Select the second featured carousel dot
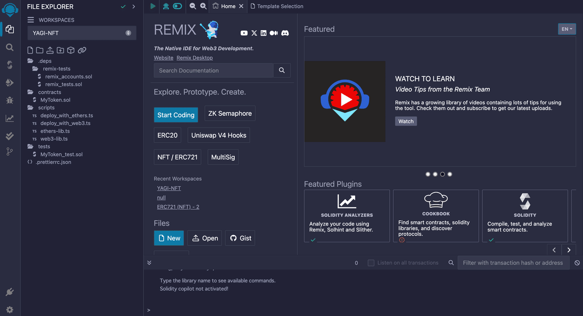 pyautogui.click(x=435, y=174)
